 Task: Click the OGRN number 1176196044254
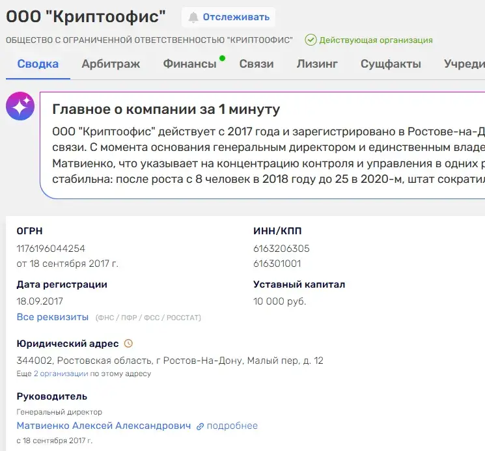pyautogui.click(x=51, y=249)
